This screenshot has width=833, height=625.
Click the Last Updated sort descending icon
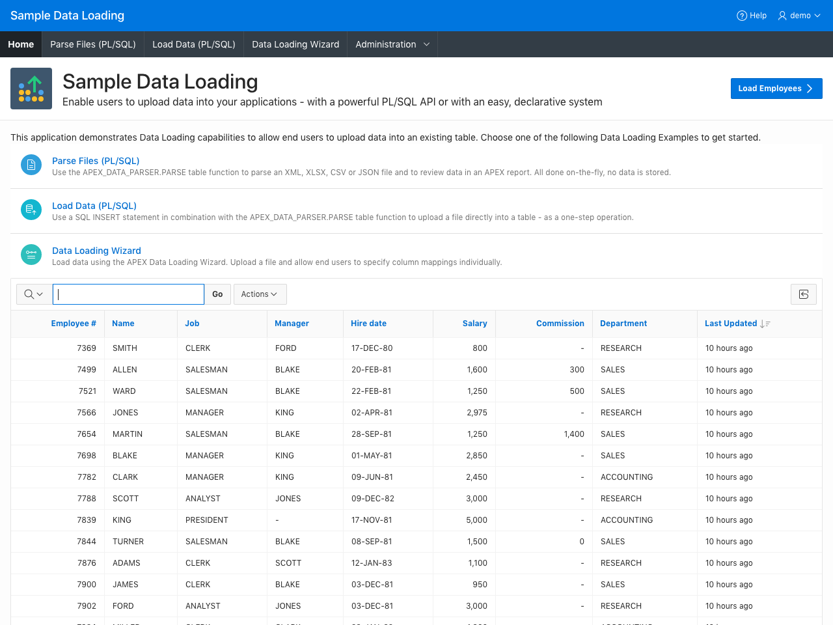click(765, 324)
